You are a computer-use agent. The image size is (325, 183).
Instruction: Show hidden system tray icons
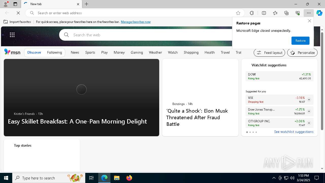(274, 178)
